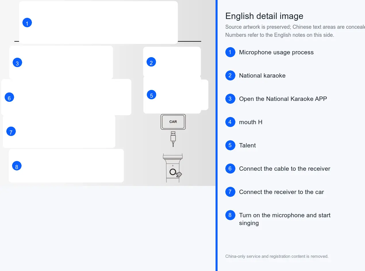This screenshot has width=365, height=271.
Task: Click 'Numbers refer to the English notes' line
Action: pos(280,35)
